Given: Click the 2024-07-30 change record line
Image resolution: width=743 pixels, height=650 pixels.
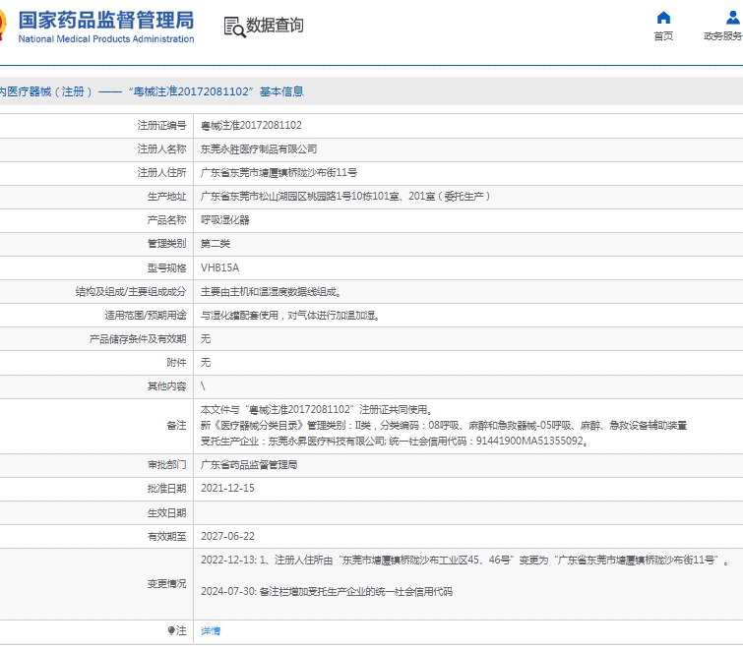Looking at the screenshot, I should 327,591.
